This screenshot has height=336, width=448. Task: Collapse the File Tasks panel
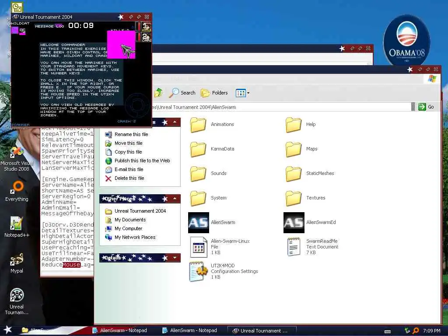175,122
